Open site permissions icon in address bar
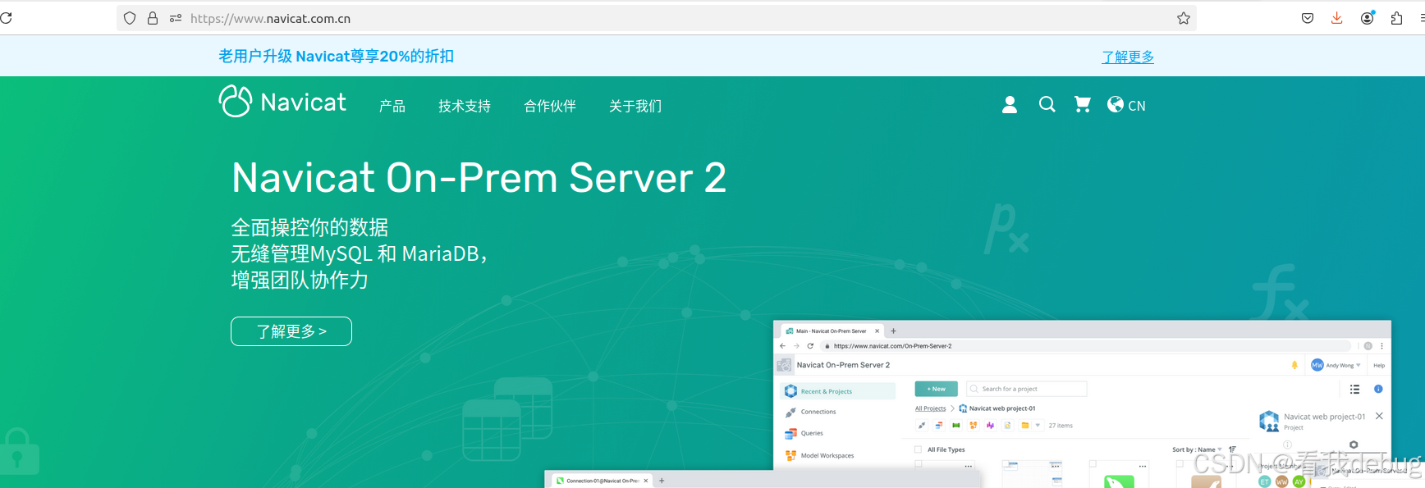The height and width of the screenshot is (488, 1425). (176, 18)
